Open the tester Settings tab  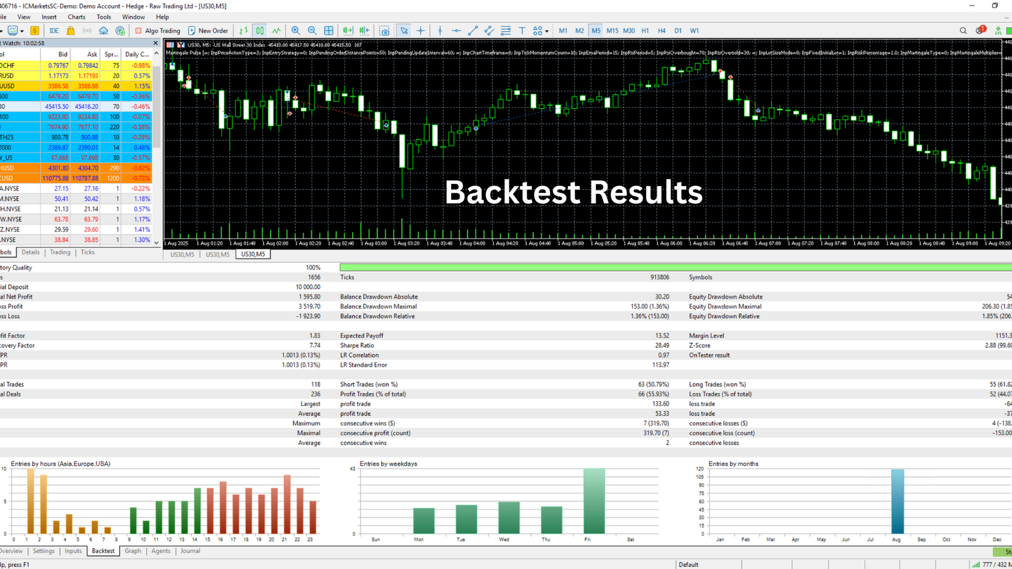click(x=44, y=551)
